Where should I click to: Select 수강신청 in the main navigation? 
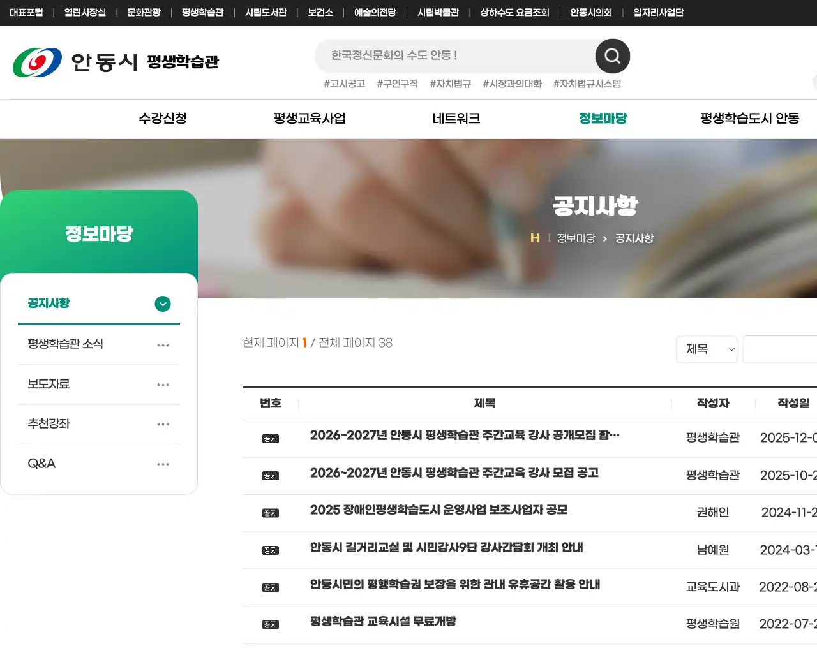pyautogui.click(x=162, y=119)
